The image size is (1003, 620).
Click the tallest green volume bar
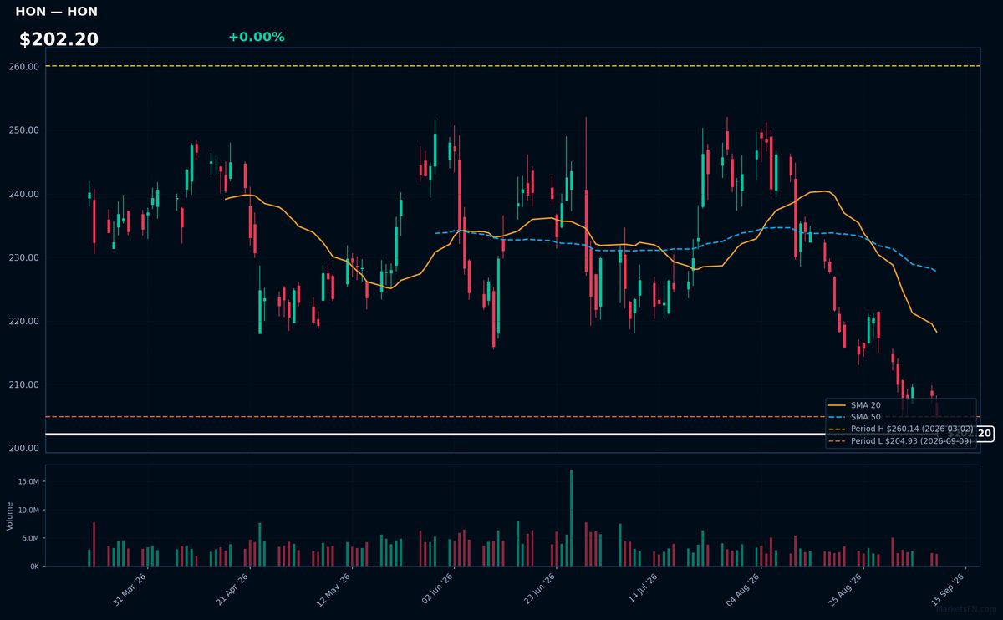[x=571, y=518]
